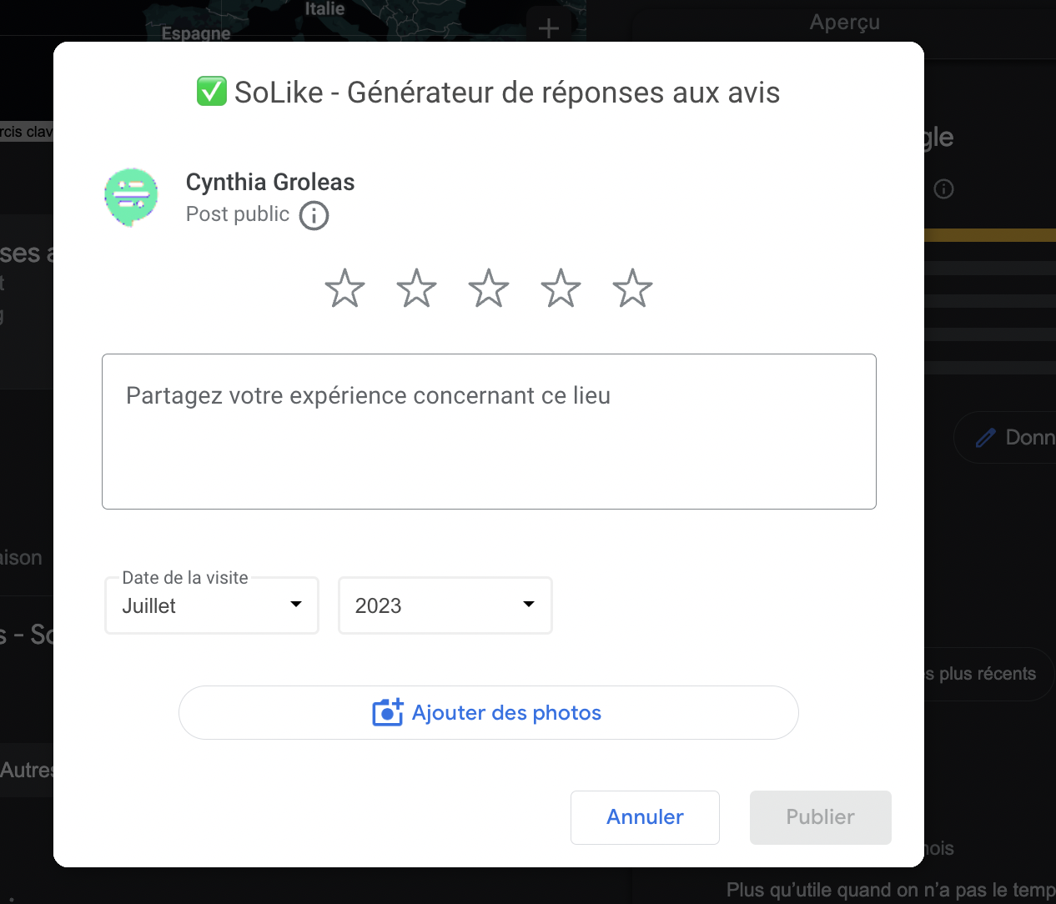The width and height of the screenshot is (1056, 904).
Task: Open the 2023 year dropdown
Action: [x=445, y=605]
